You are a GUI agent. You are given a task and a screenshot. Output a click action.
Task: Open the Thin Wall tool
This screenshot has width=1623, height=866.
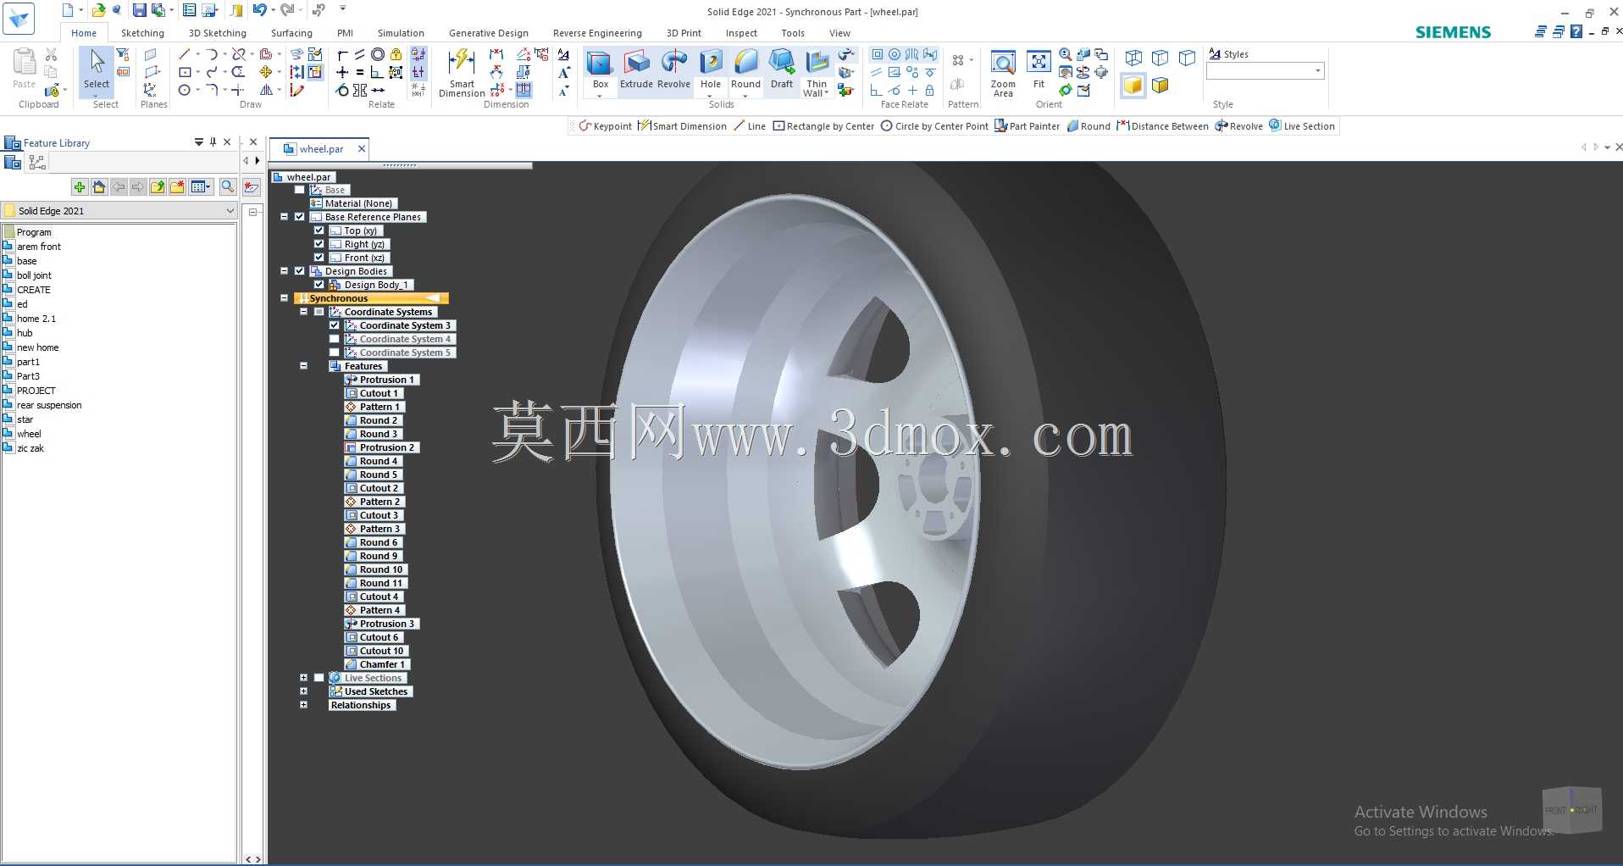tap(817, 72)
